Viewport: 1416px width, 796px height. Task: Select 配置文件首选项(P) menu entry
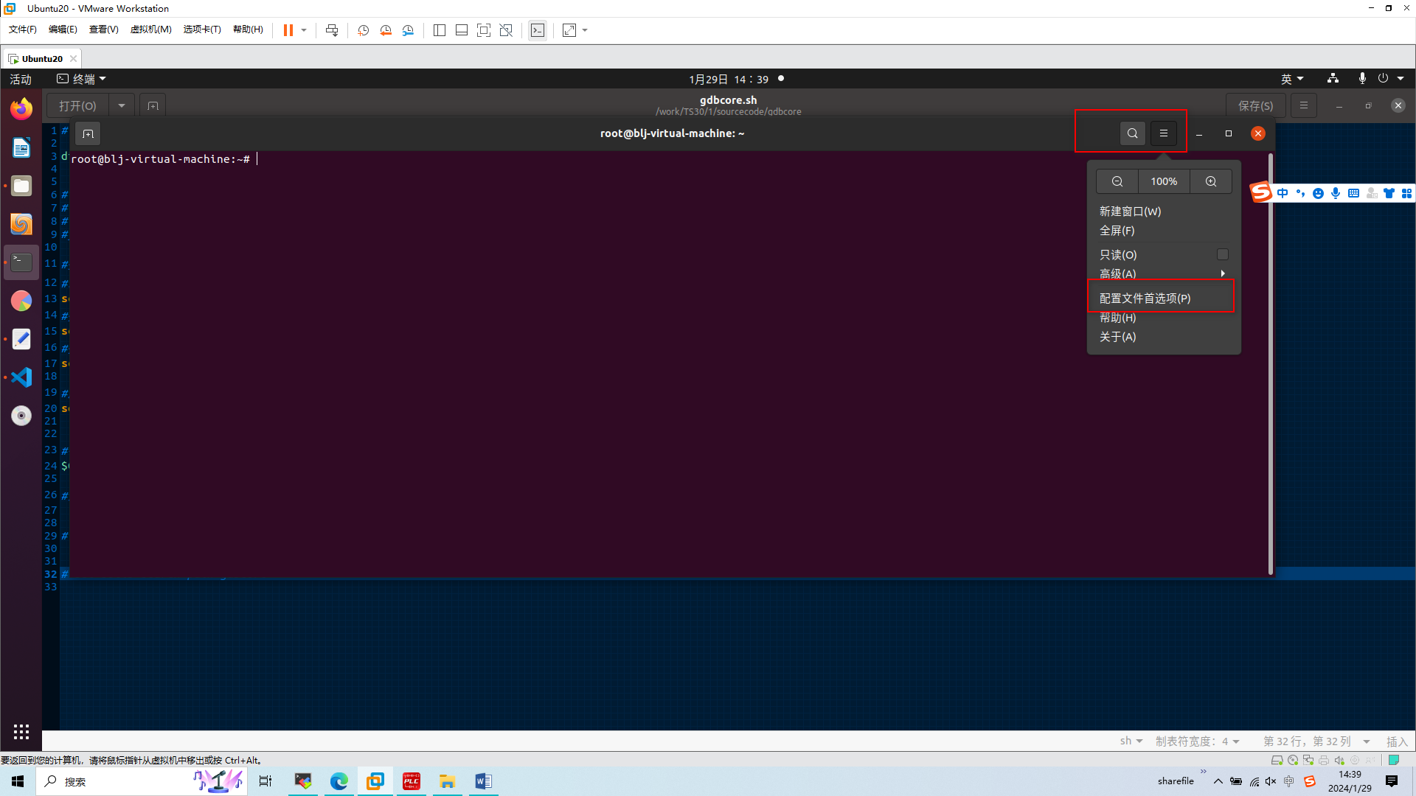pyautogui.click(x=1145, y=298)
